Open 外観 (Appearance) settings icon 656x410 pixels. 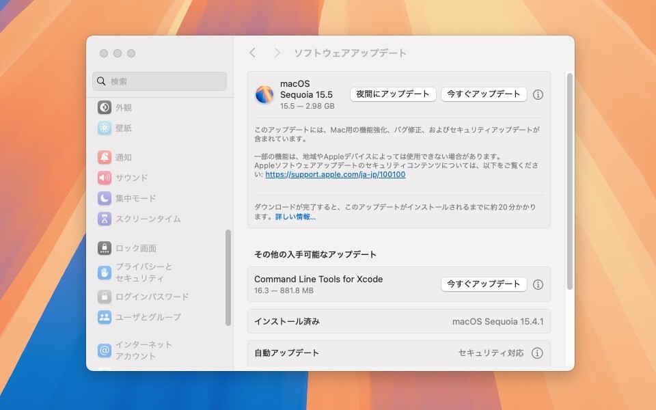pyautogui.click(x=104, y=107)
